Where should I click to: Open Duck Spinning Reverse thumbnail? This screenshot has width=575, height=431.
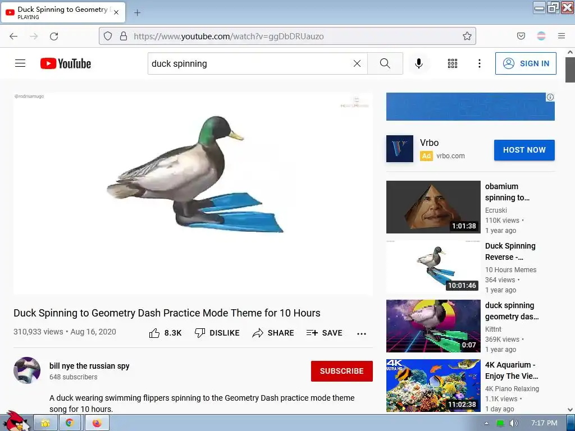point(433,267)
